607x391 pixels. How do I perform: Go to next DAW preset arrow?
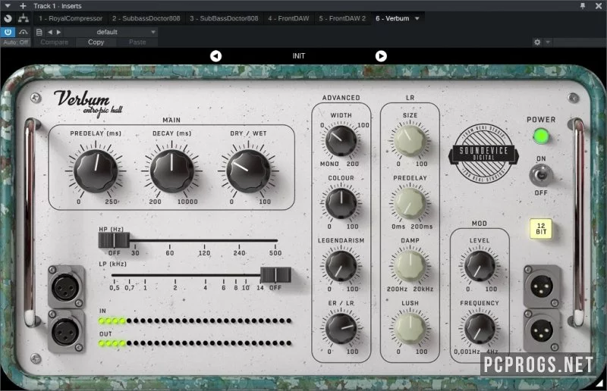point(58,32)
